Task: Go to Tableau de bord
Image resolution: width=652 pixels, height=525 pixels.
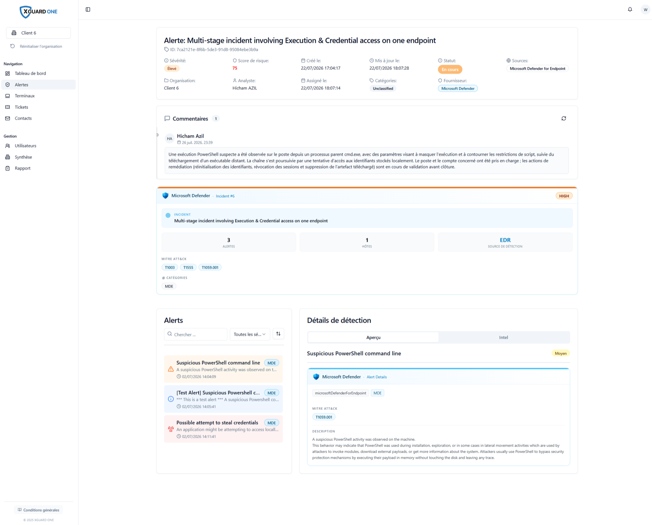Action: (39, 74)
